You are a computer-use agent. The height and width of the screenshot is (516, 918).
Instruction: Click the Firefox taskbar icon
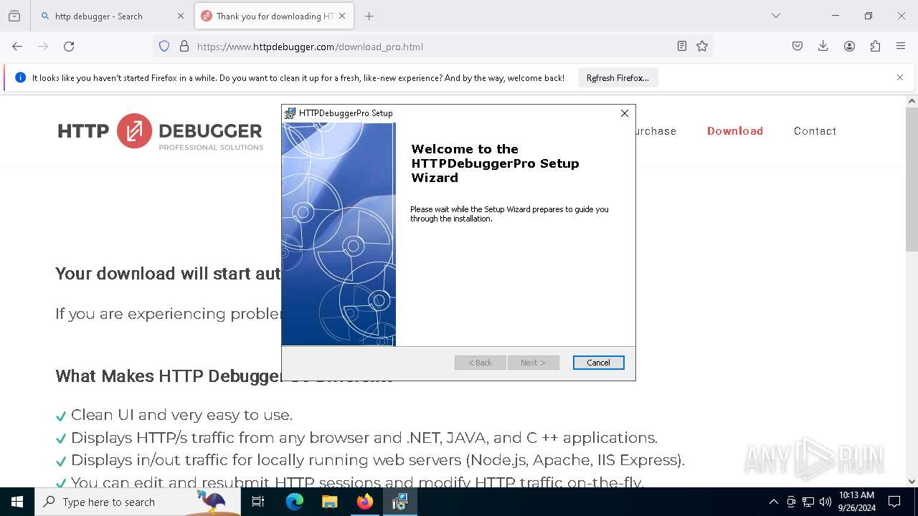tap(365, 502)
